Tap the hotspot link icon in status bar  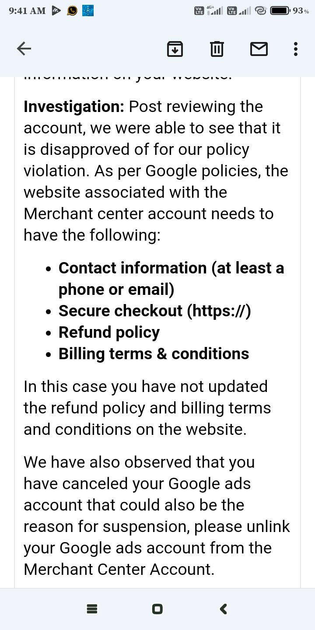tap(261, 11)
